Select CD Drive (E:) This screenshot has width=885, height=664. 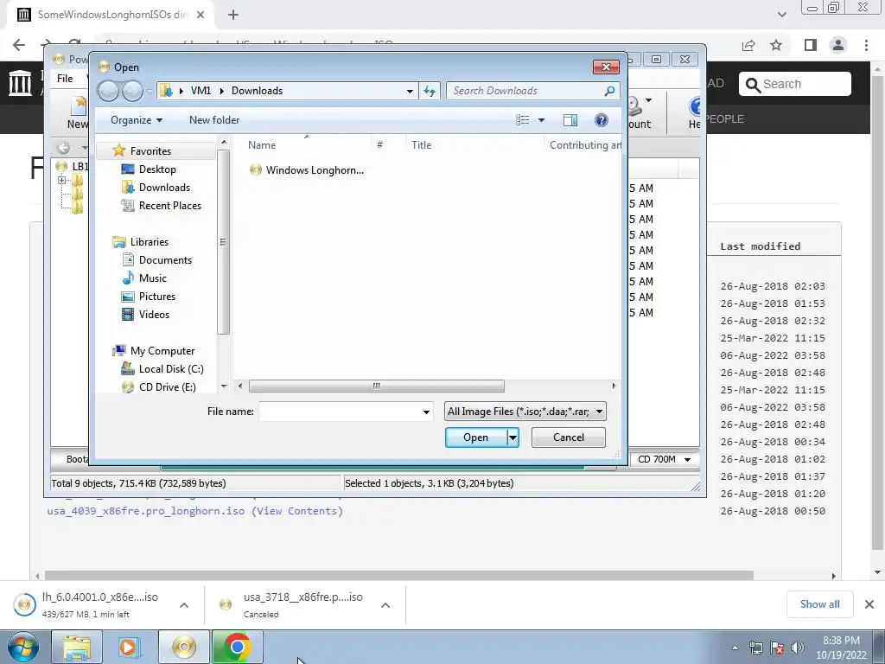click(x=159, y=386)
